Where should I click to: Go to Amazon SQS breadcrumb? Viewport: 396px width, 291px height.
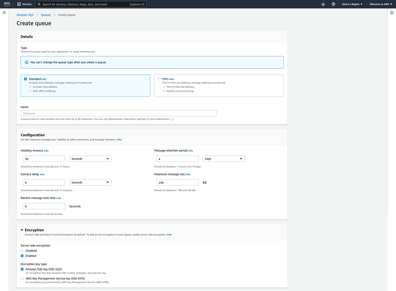pos(25,15)
